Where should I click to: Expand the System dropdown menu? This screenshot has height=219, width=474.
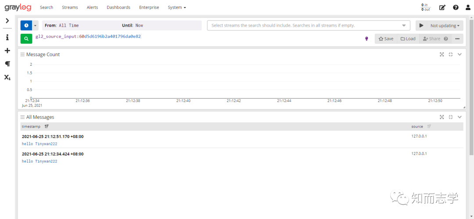177,7
